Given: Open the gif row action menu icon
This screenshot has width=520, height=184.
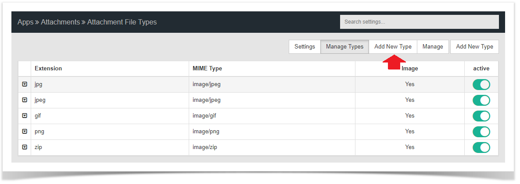Looking at the screenshot, I should 25,116.
